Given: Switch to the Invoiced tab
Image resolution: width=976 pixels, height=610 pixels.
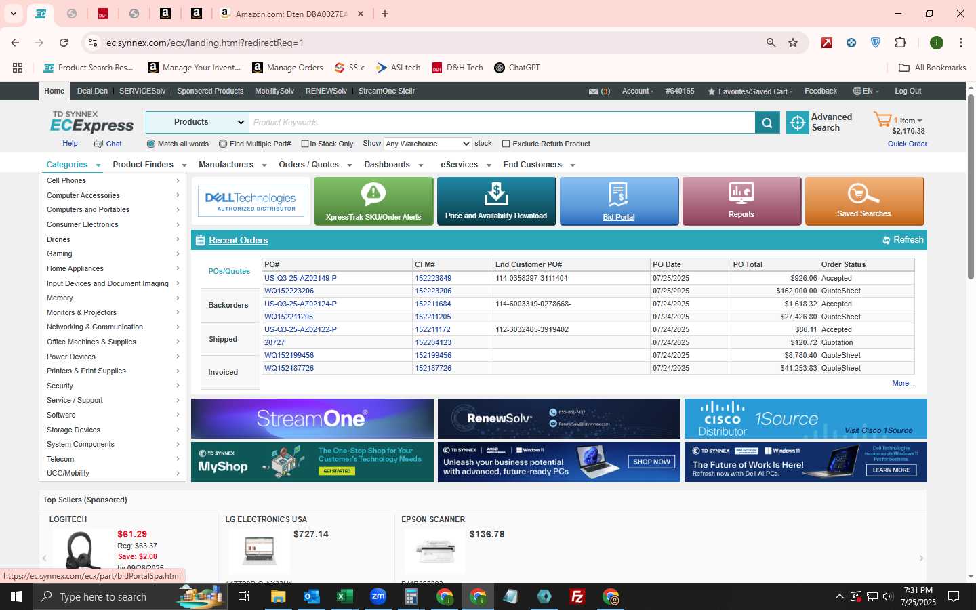Looking at the screenshot, I should (223, 373).
